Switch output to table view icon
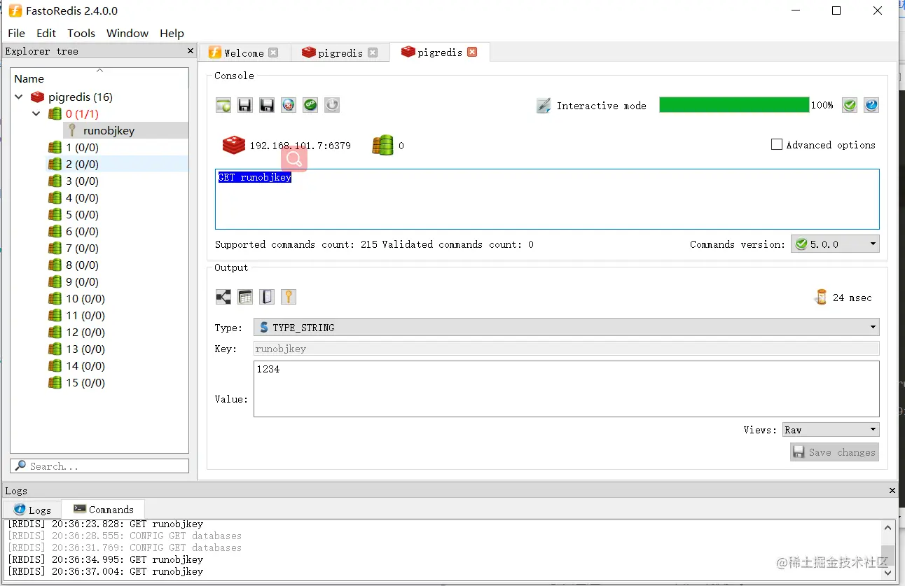 [245, 297]
